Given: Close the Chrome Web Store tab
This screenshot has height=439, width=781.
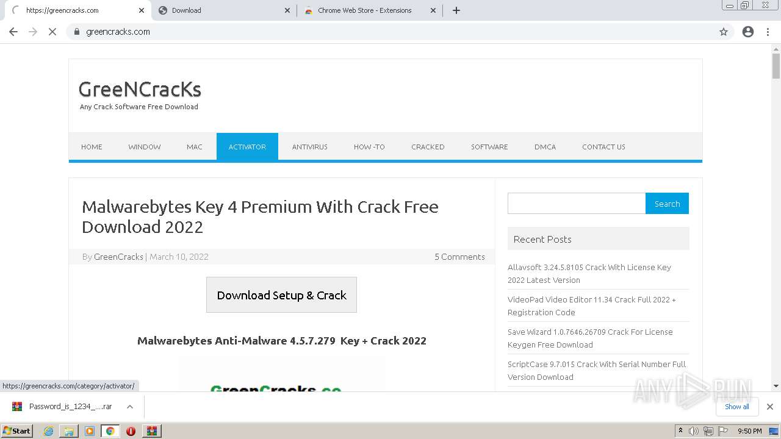Looking at the screenshot, I should point(433,10).
